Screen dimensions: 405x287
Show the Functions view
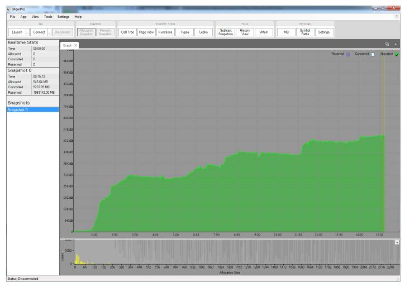(165, 32)
